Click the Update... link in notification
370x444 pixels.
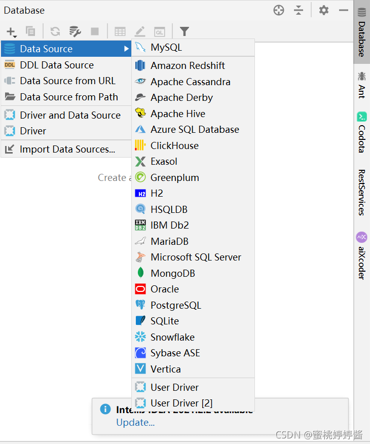pyautogui.click(x=135, y=423)
